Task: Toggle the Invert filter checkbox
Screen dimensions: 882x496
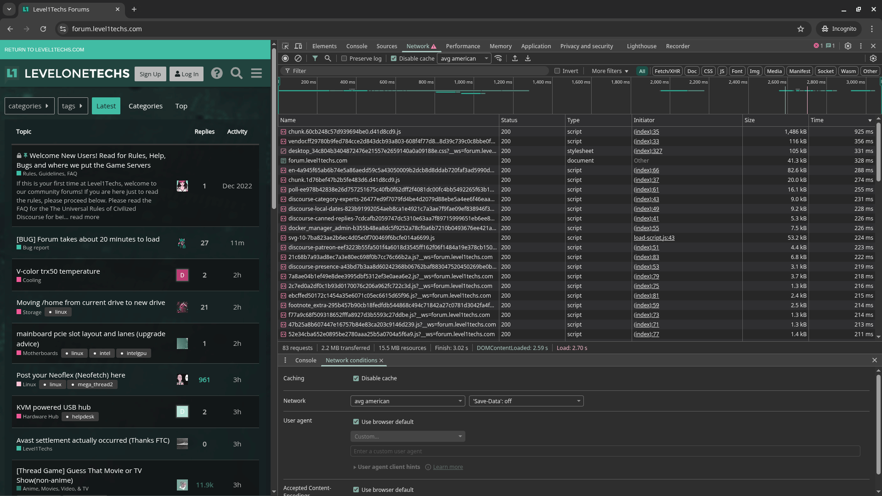Action: (x=557, y=71)
